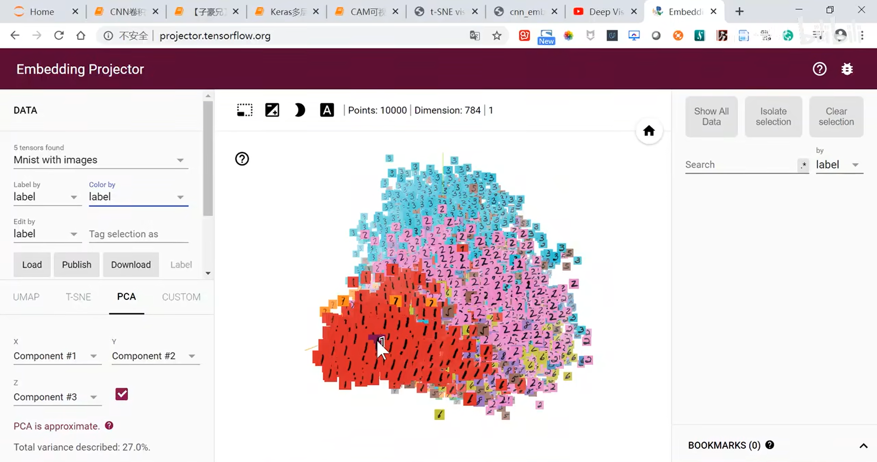This screenshot has width=877, height=462.
Task: Reset view with the home icon
Action: pos(649,131)
